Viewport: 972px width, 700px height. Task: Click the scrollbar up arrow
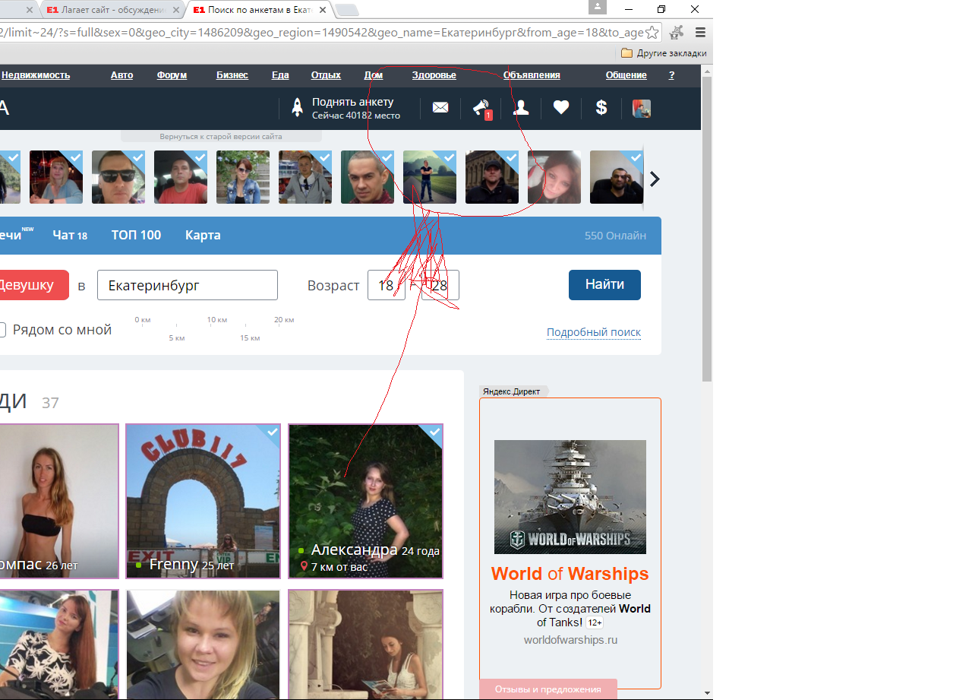click(707, 71)
